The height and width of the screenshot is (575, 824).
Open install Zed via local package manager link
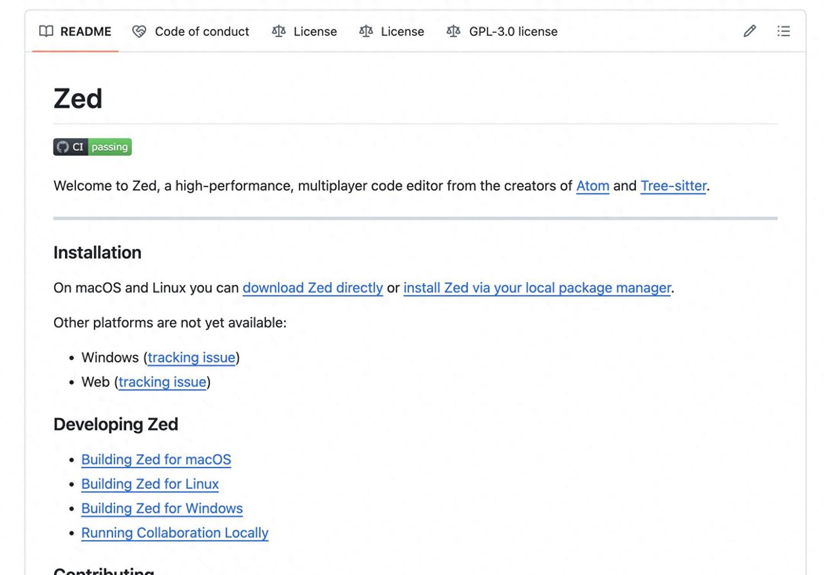coord(537,287)
